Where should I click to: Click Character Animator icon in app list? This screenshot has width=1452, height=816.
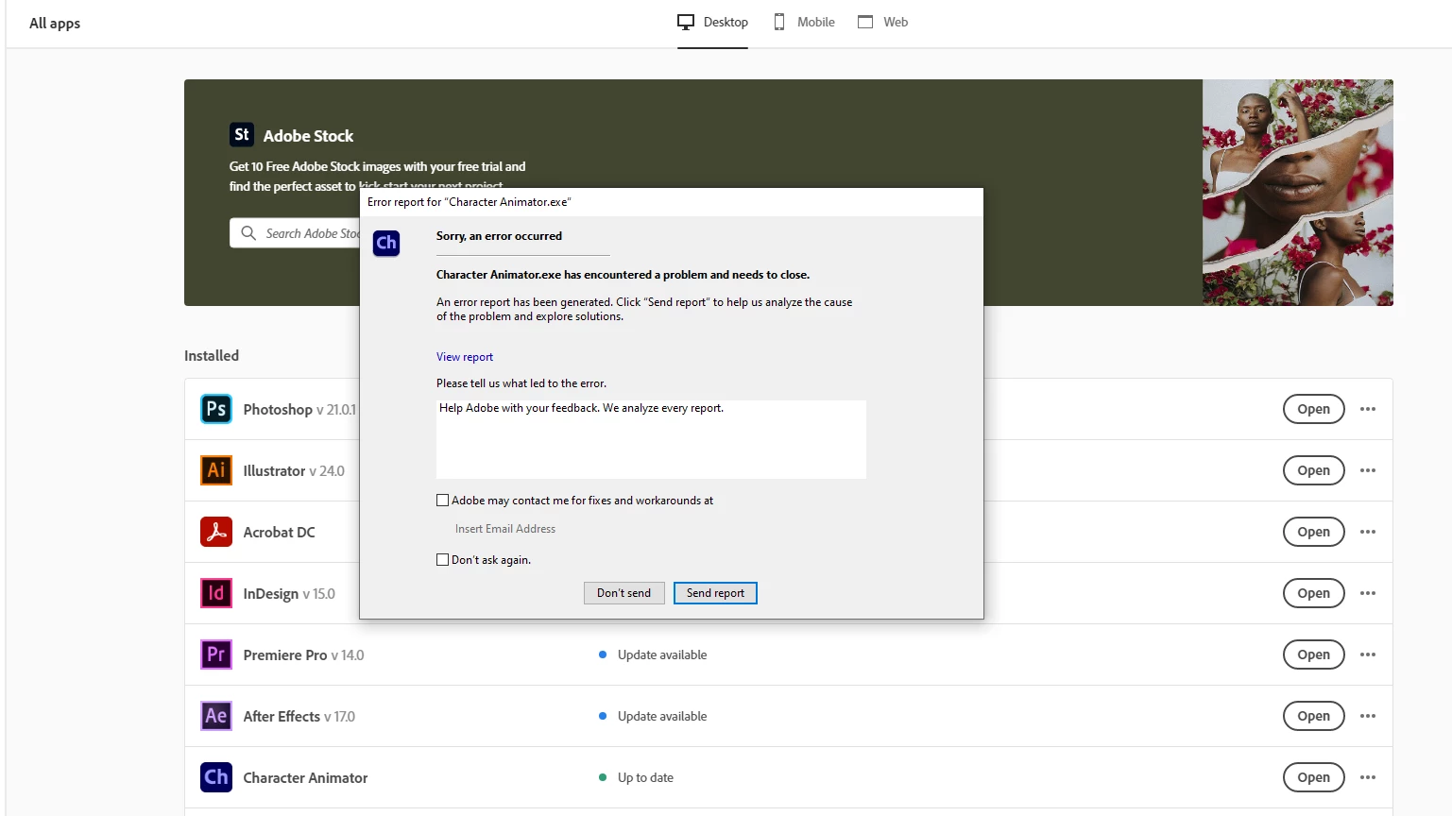216,777
